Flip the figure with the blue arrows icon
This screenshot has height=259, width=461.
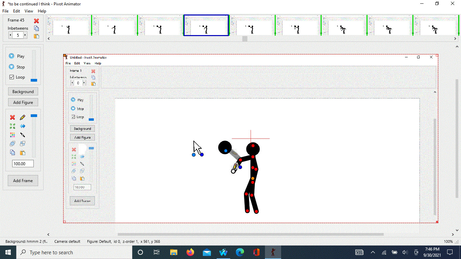click(22, 126)
